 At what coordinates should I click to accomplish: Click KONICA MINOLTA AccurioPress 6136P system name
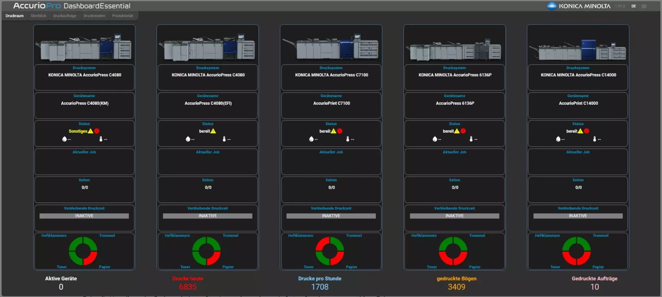pyautogui.click(x=455, y=75)
